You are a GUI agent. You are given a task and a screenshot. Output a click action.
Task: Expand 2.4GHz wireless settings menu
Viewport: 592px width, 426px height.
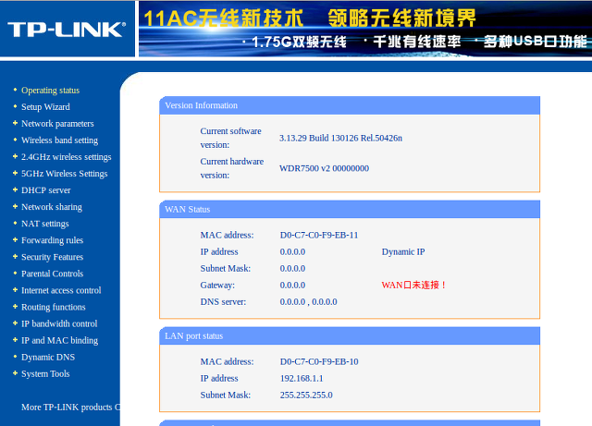click(66, 156)
